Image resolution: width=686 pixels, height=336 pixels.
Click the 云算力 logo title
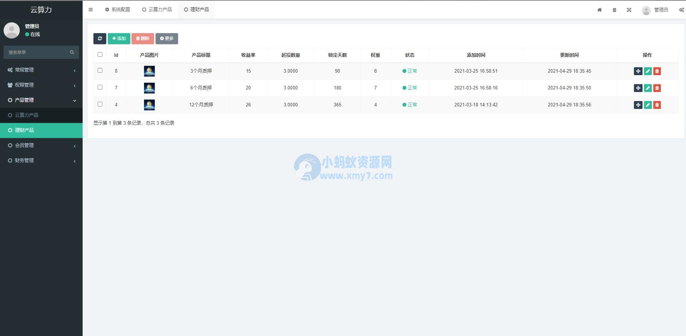pos(41,10)
